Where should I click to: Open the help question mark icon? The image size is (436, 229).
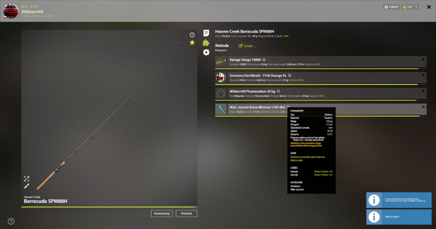pos(11,221)
